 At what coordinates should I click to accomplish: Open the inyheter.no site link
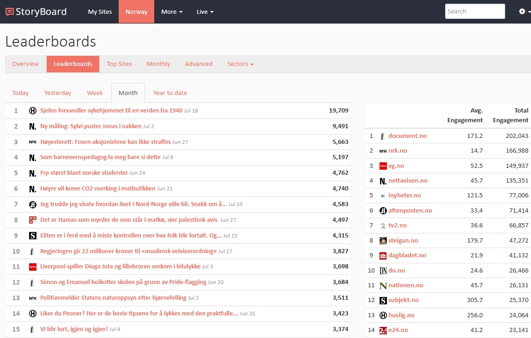click(404, 196)
